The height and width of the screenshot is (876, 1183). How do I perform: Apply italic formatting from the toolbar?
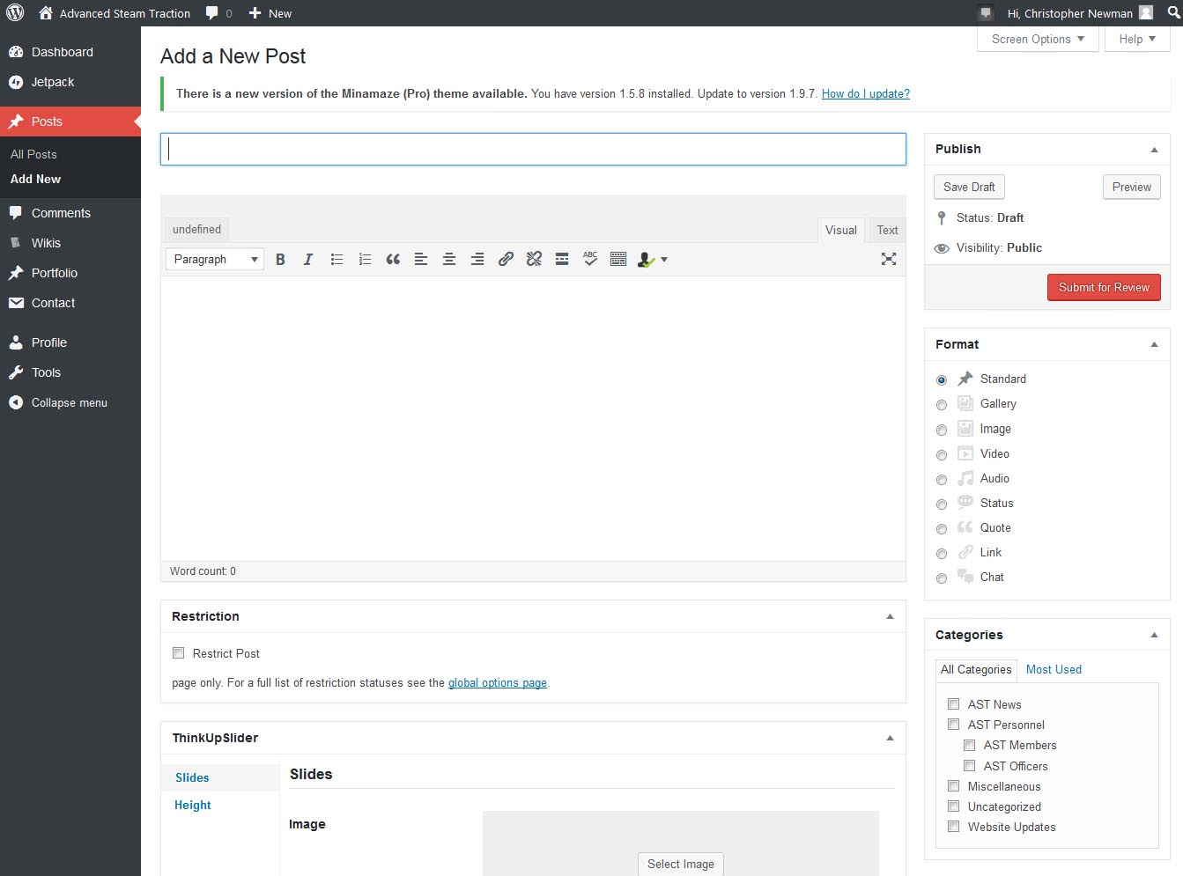click(x=308, y=259)
